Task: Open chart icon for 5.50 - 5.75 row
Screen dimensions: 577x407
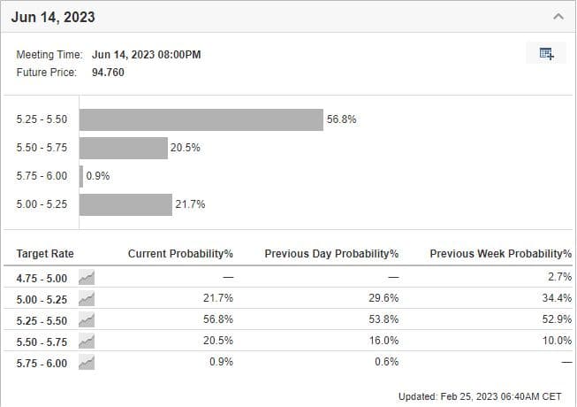Action: click(87, 341)
